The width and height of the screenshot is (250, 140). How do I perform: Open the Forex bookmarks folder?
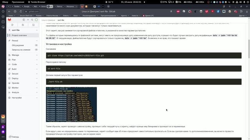point(12,16)
